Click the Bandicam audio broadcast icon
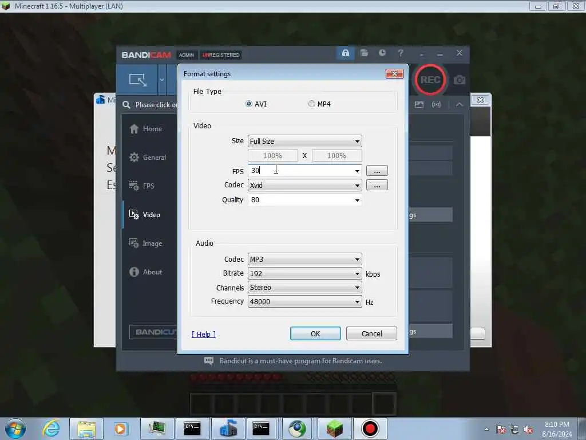This screenshot has width=586, height=440. tap(436, 105)
